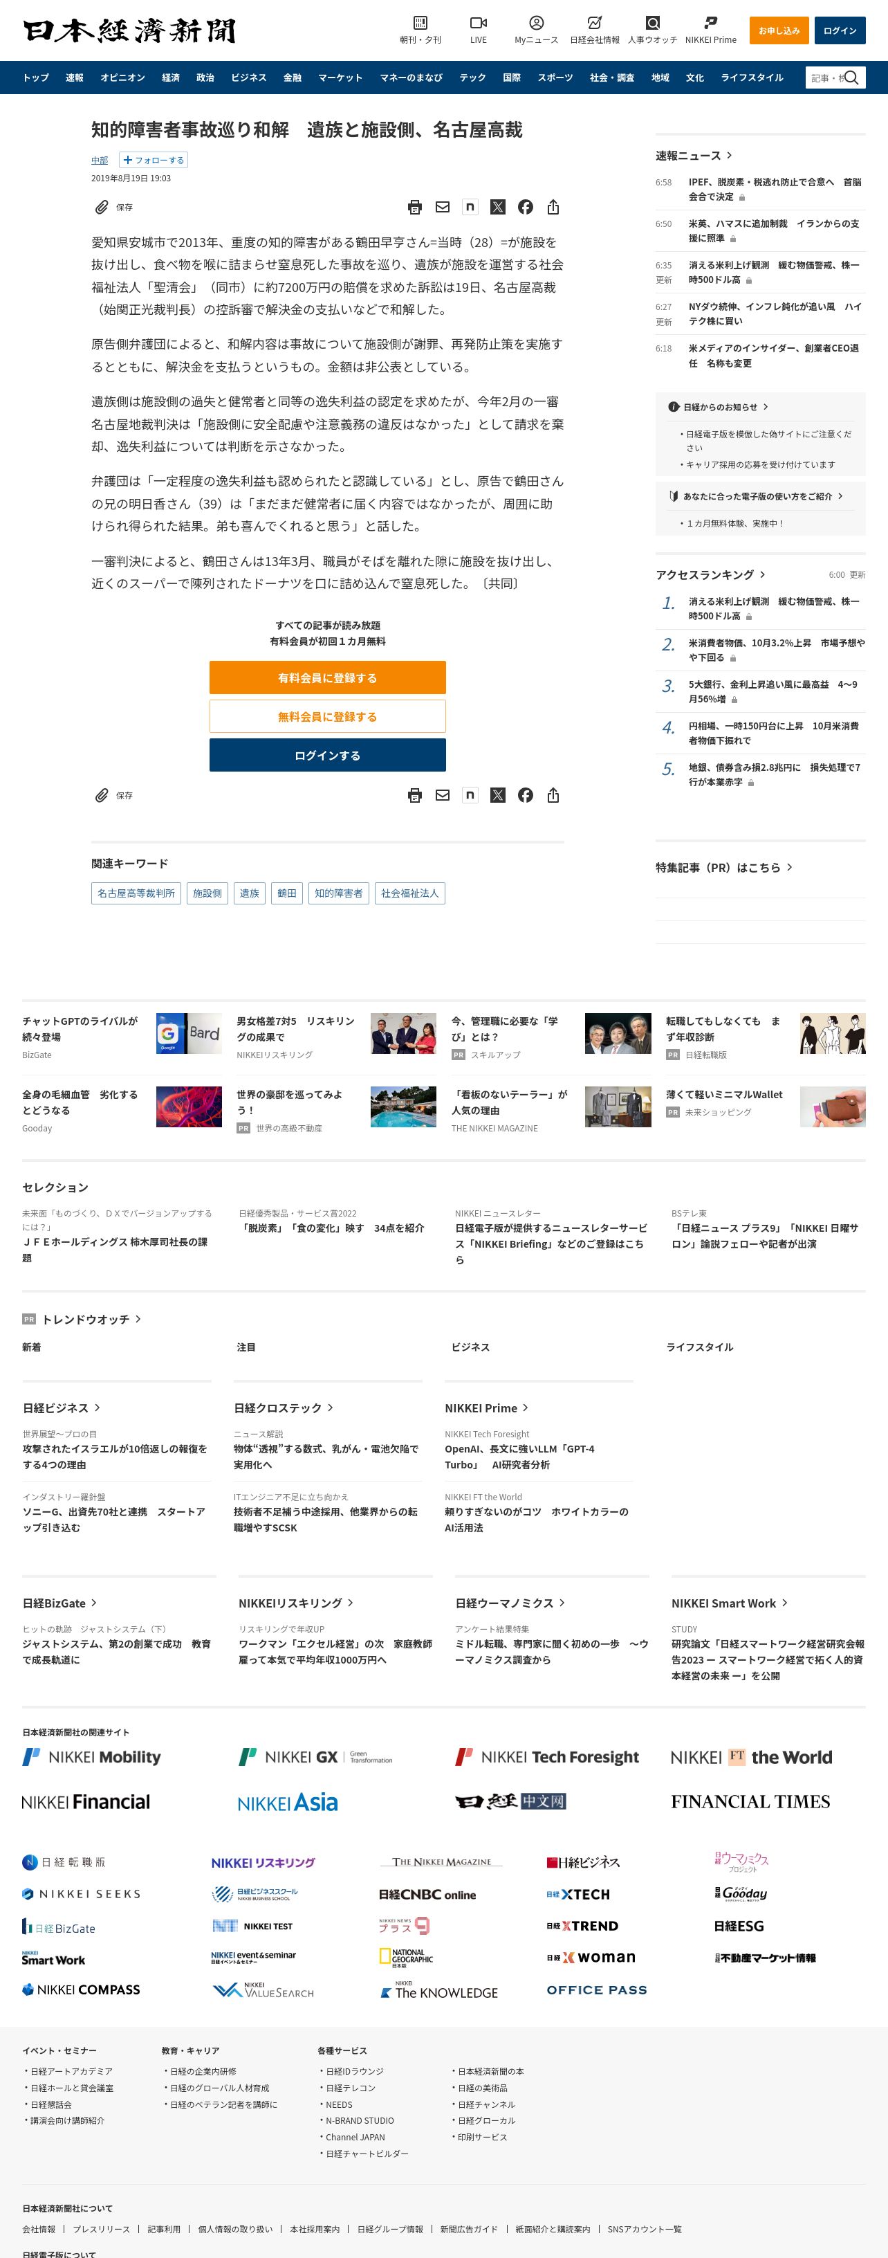888x2258 pixels.
Task: Share to note using bottom n icon
Action: coord(470,795)
